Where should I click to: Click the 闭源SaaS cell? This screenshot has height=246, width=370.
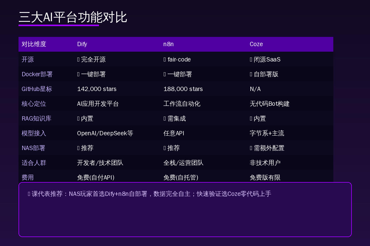click(265, 59)
